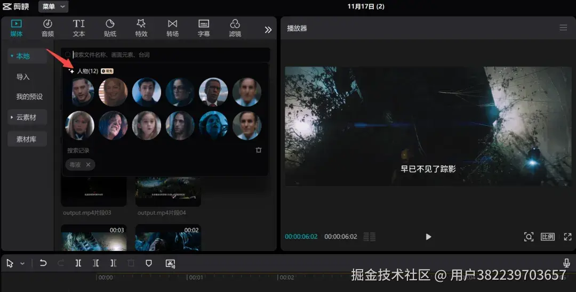The width and height of the screenshot is (576, 292).
Task: Trim clip right of playhead
Action: pos(114,263)
